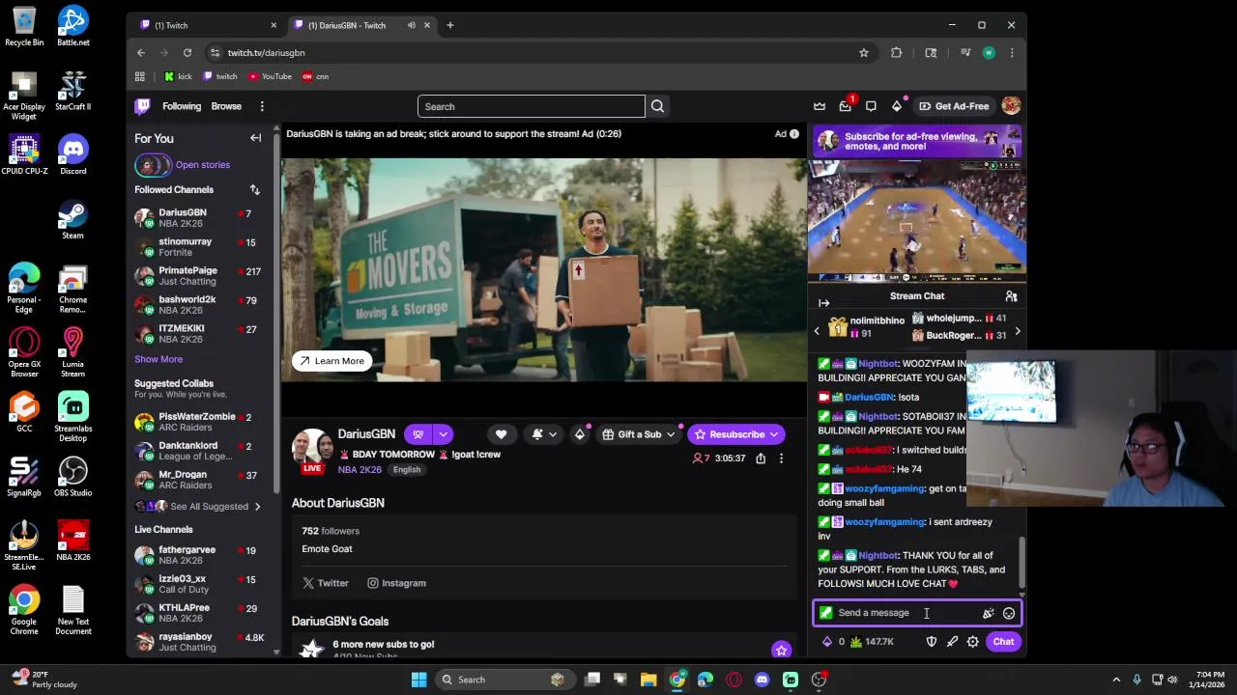Image resolution: width=1237 pixels, height=695 pixels.
Task: Open the shield mod view icon
Action: [931, 642]
